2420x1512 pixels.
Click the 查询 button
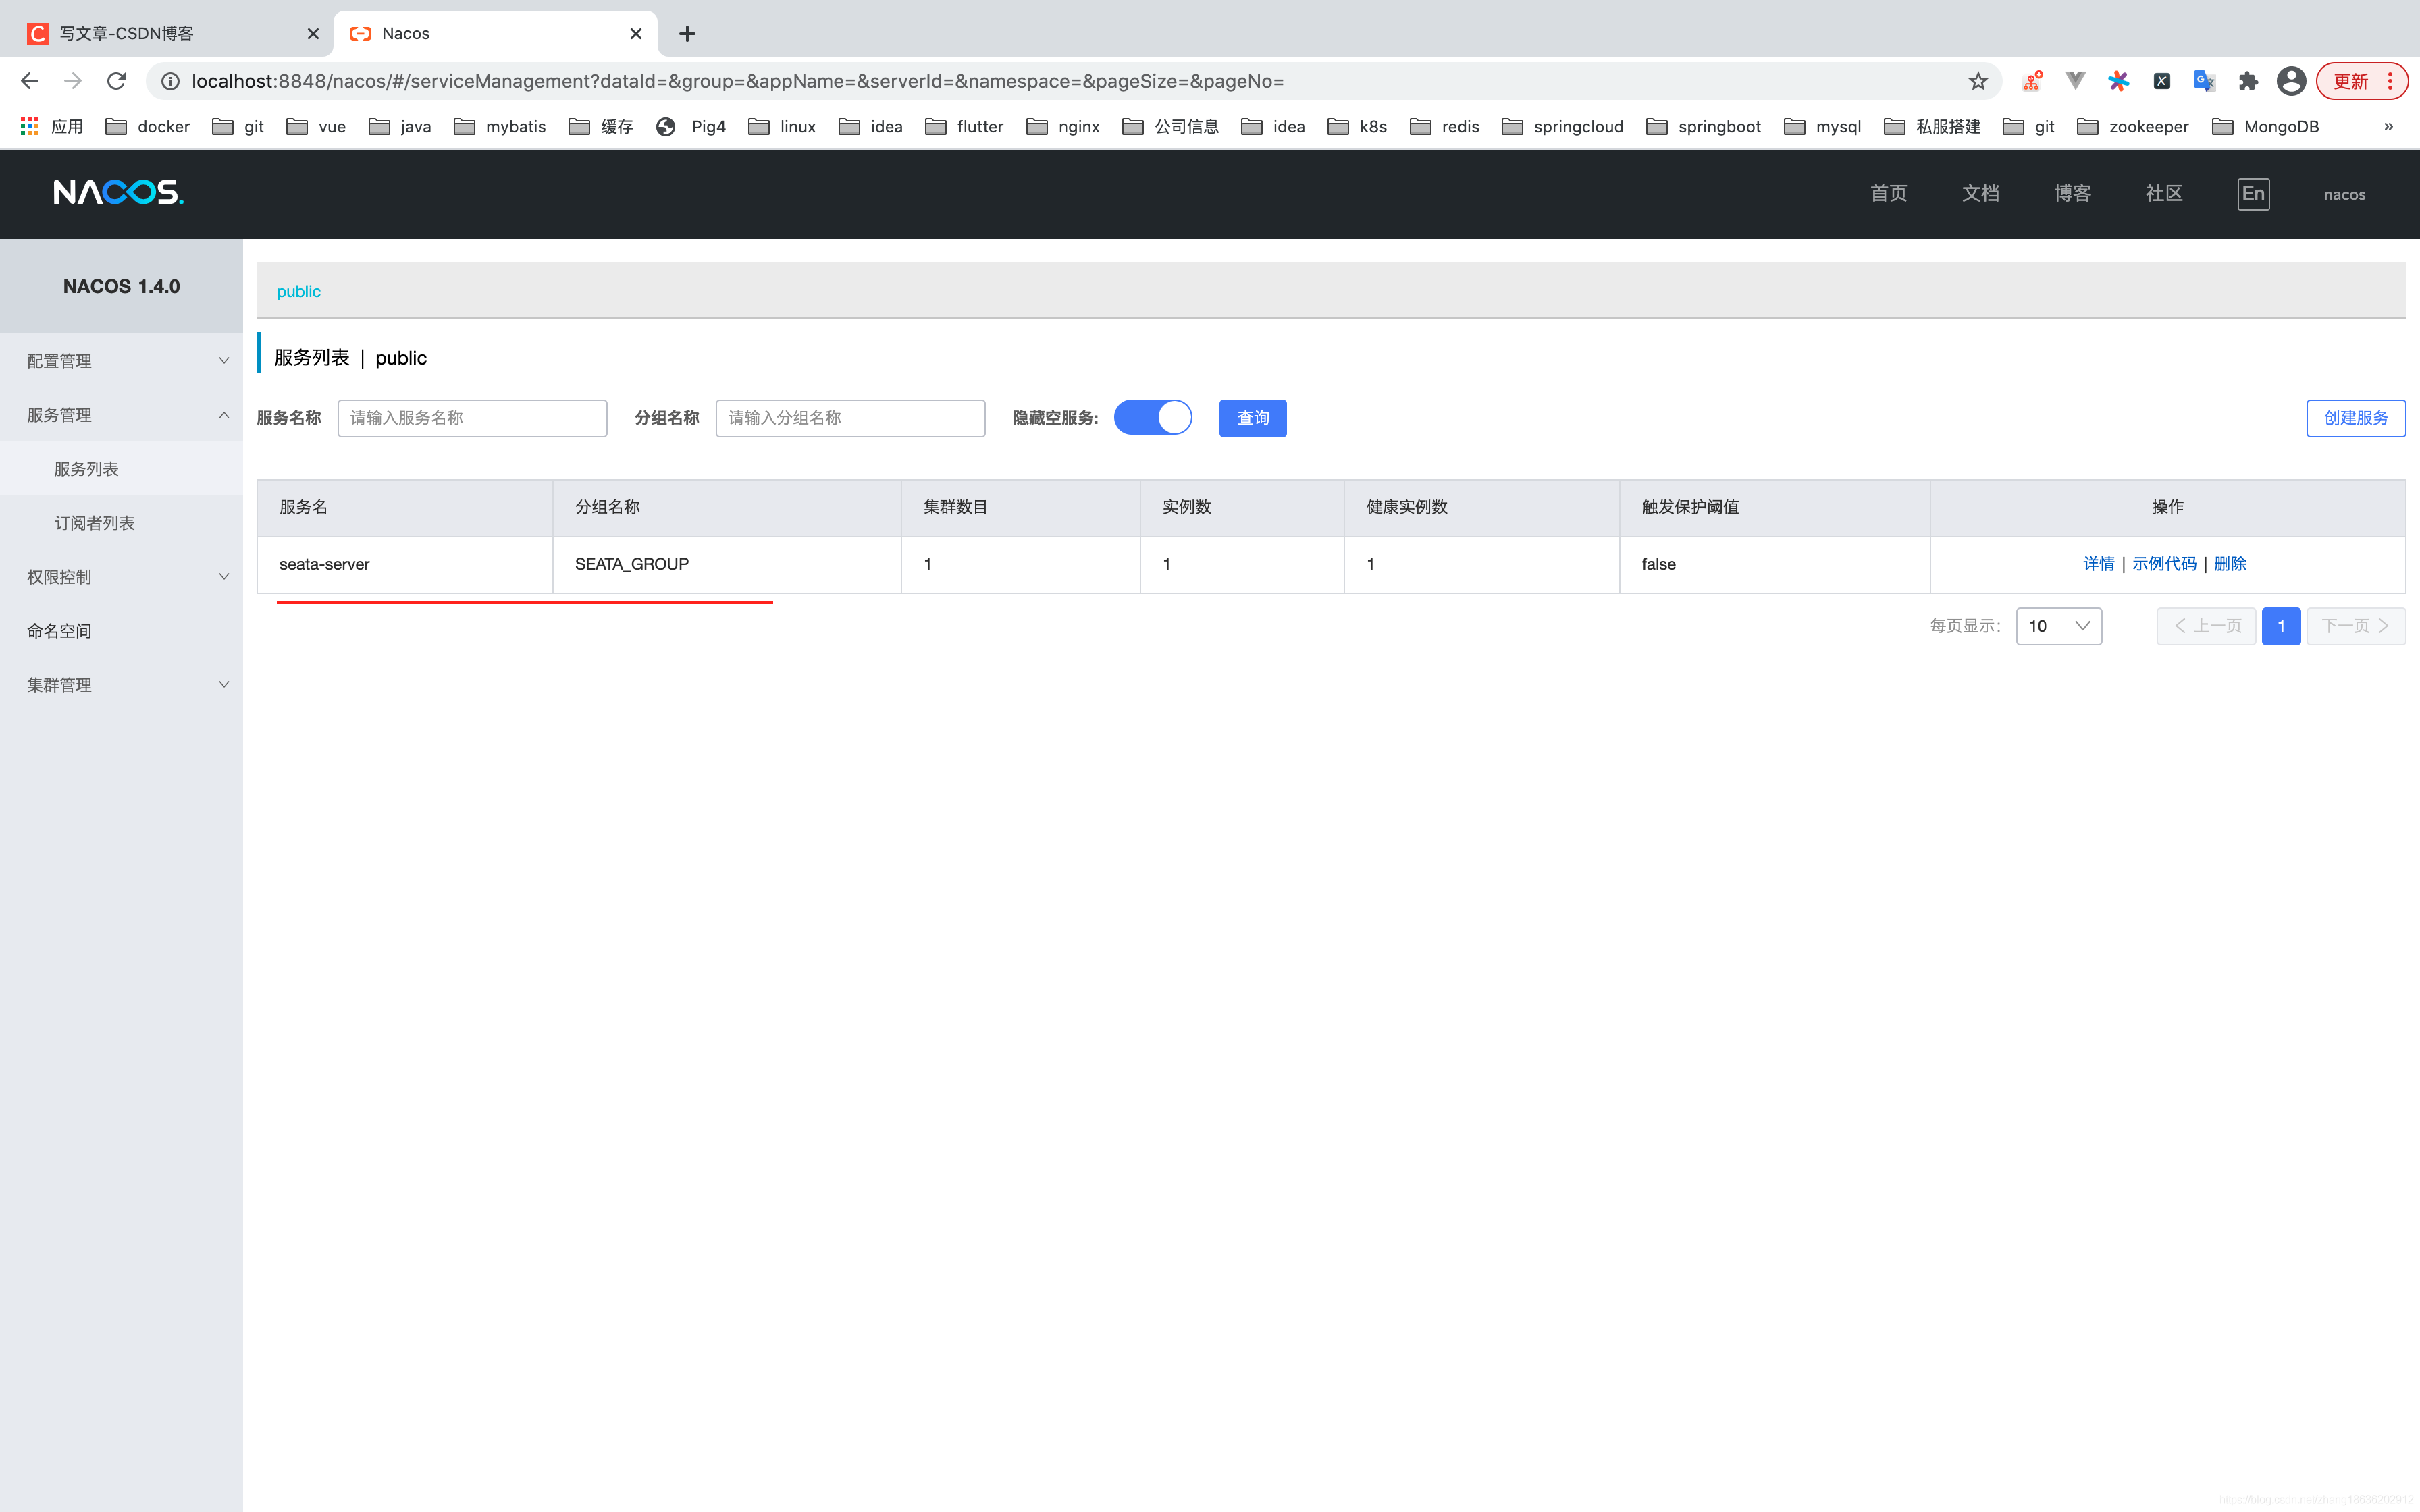(x=1253, y=418)
